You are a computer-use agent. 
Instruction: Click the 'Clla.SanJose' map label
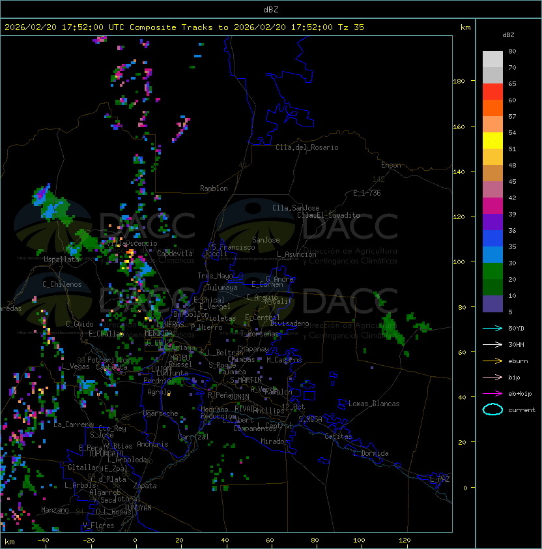click(x=296, y=208)
